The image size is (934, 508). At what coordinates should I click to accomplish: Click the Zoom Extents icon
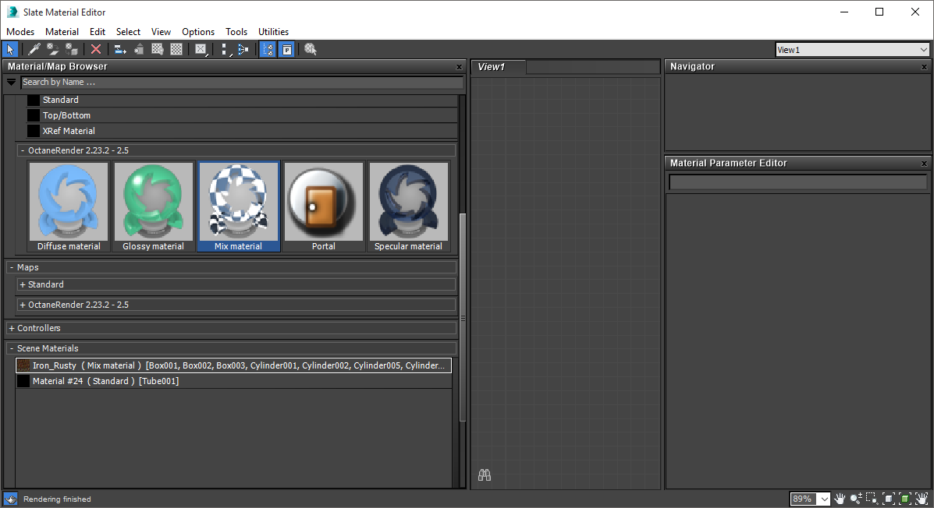(889, 499)
